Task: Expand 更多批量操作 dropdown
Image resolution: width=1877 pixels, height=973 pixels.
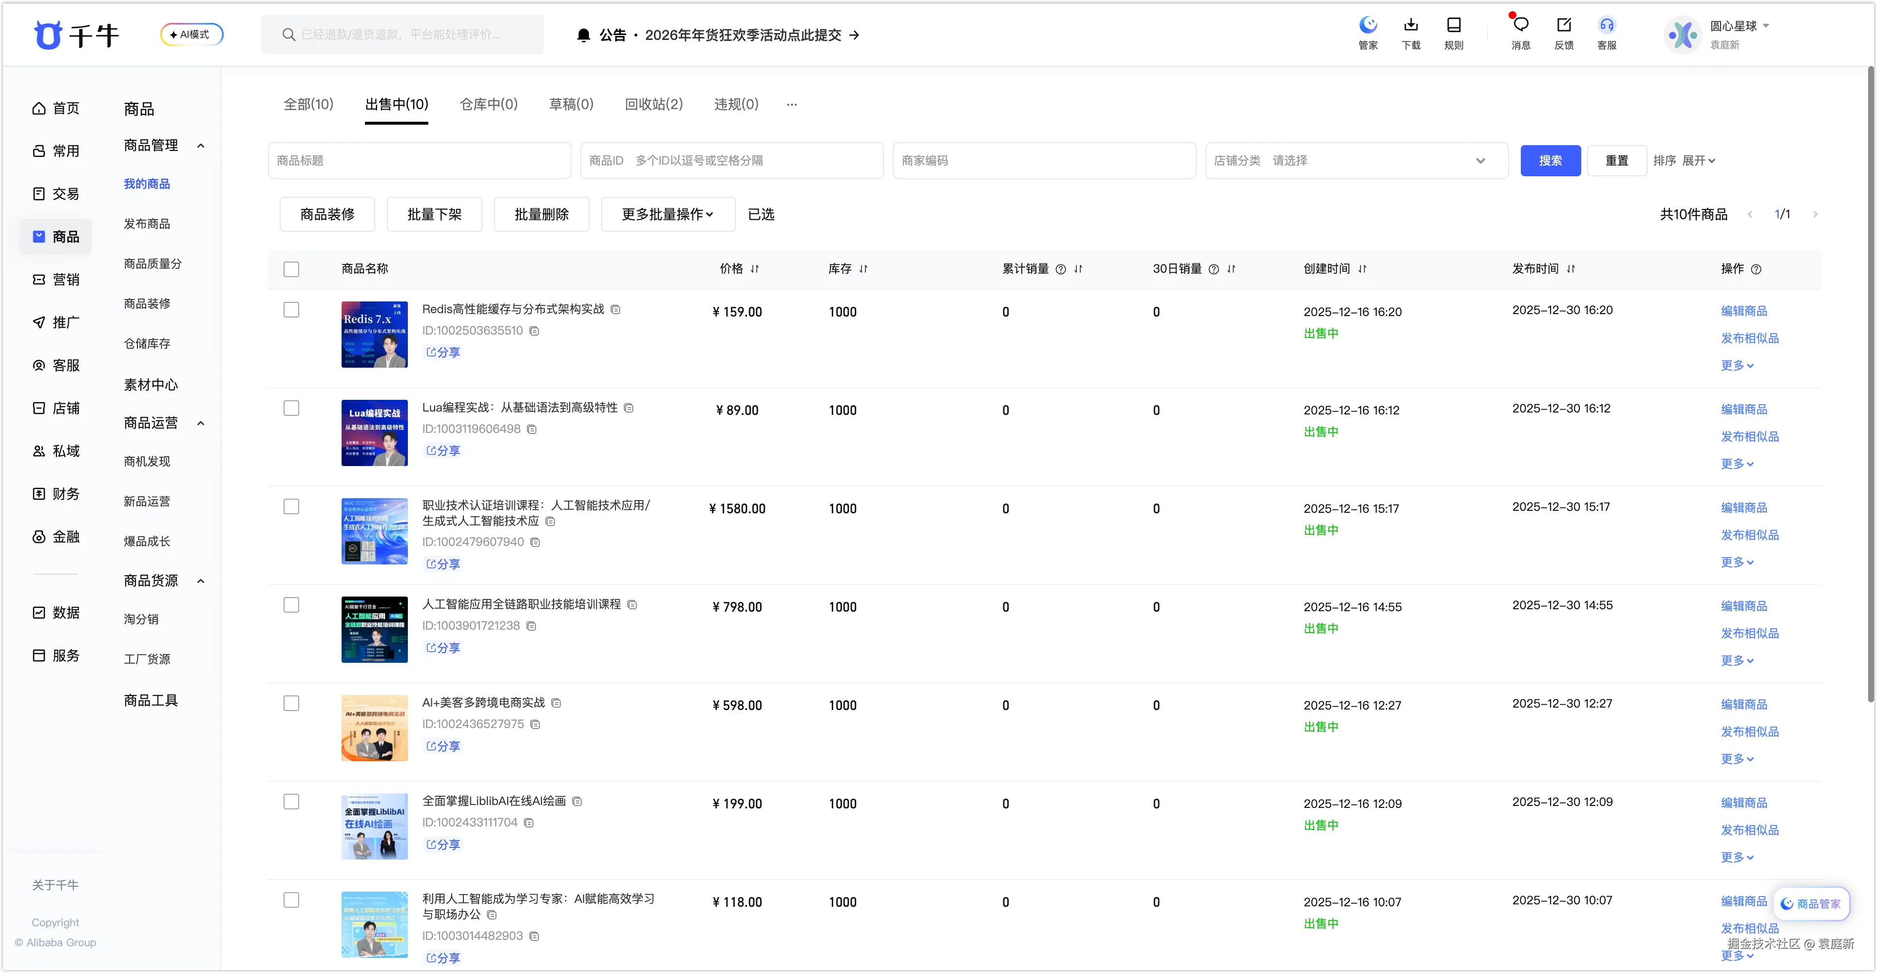Action: (668, 215)
